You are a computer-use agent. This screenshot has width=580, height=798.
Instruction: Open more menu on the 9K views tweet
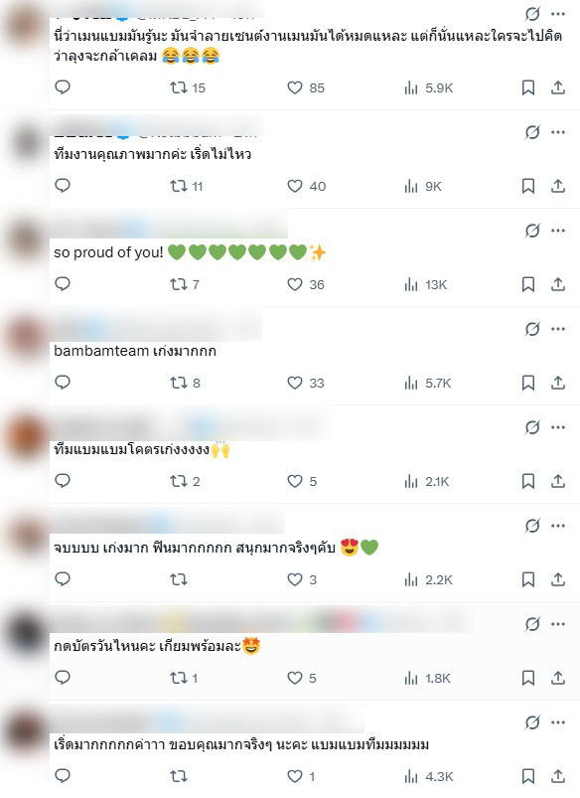coord(558,132)
